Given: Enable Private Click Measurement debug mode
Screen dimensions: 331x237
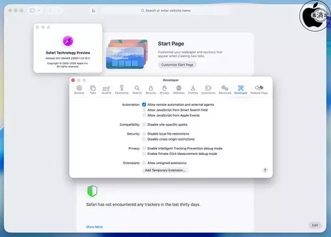Looking at the screenshot, I should (144, 154).
